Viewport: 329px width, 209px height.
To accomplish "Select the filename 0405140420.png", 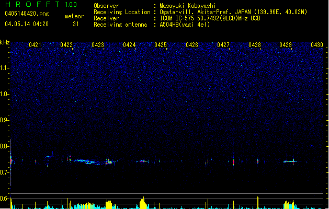I will (x=27, y=14).
